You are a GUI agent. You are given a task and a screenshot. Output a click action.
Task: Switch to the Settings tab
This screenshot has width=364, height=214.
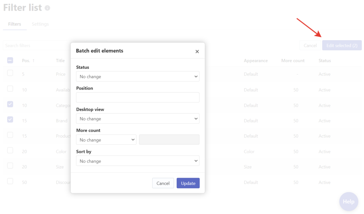pyautogui.click(x=40, y=24)
